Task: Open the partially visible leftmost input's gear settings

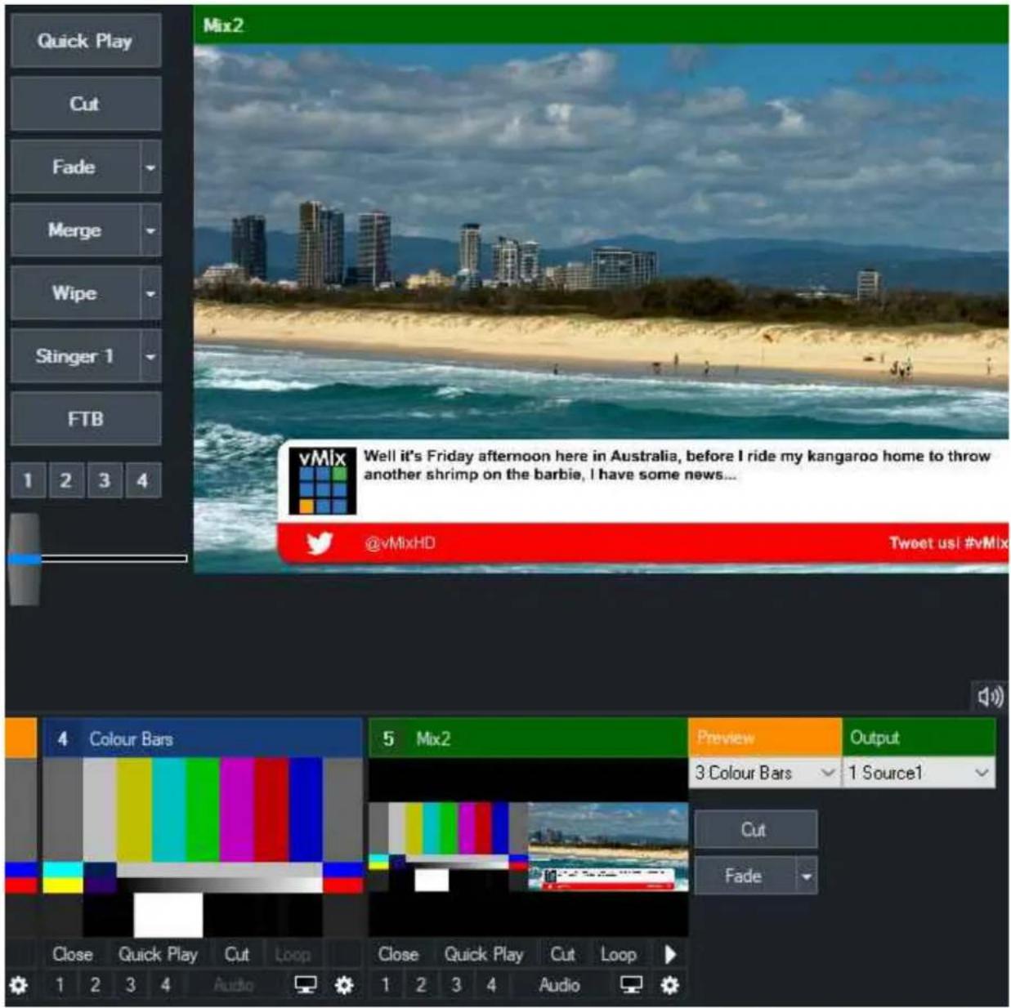Action: tap(19, 985)
